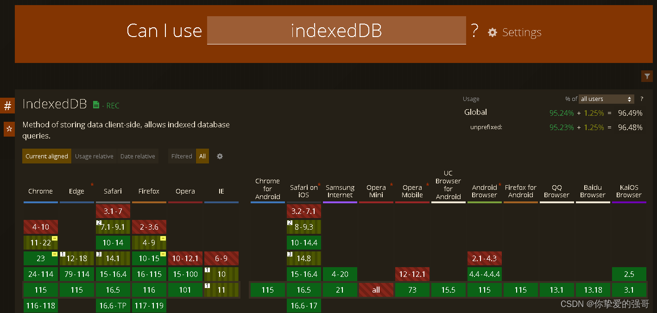This screenshot has width=657, height=313.
Task: Click the filter funnel icon at top right
Action: pyautogui.click(x=647, y=76)
